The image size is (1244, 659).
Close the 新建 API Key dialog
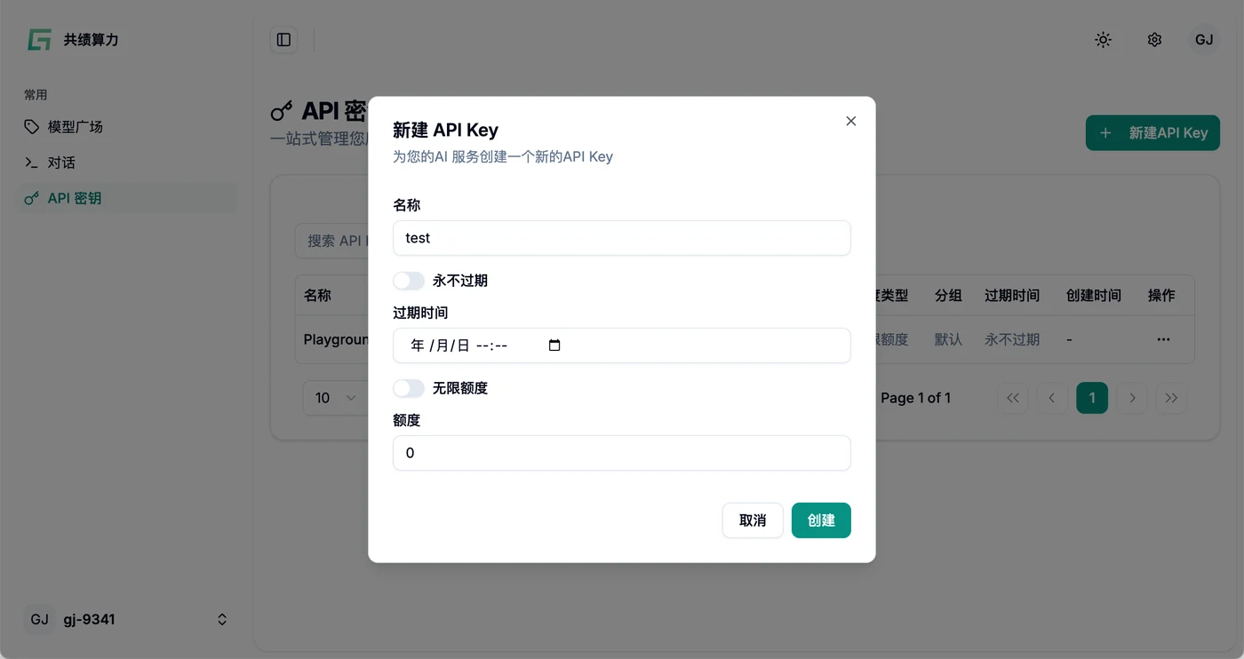851,121
